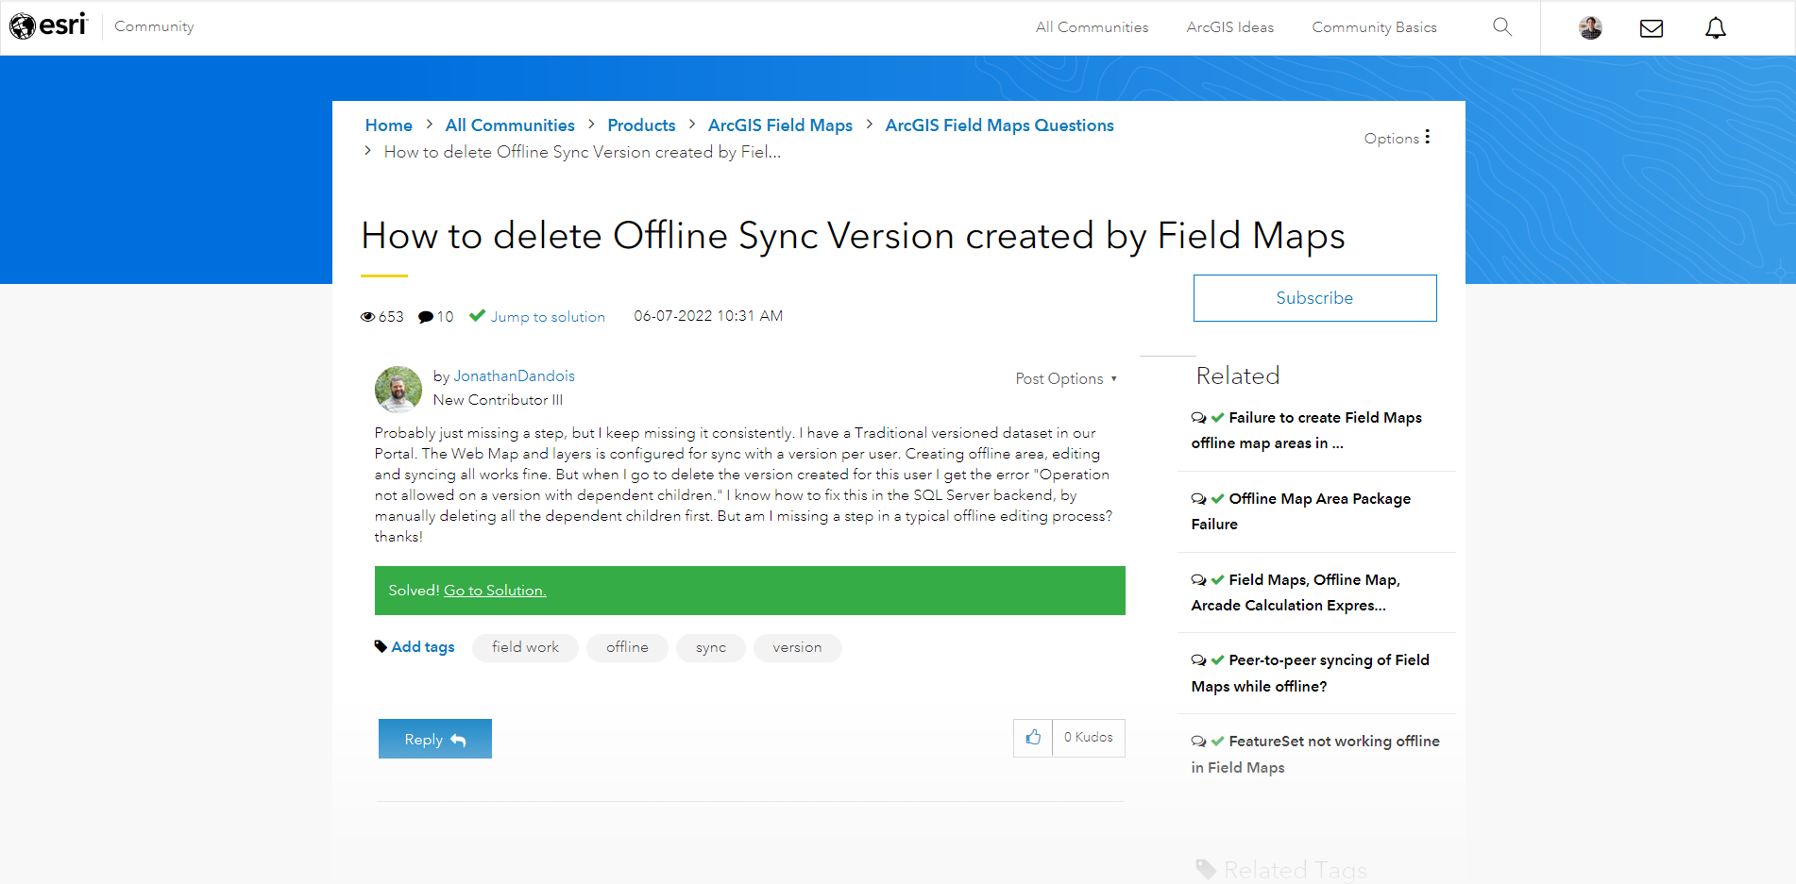Open the notifications bell icon
The width and height of the screenshot is (1796, 884).
click(x=1716, y=28)
